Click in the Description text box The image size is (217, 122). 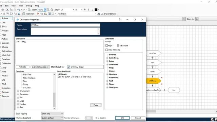coord(65,31)
